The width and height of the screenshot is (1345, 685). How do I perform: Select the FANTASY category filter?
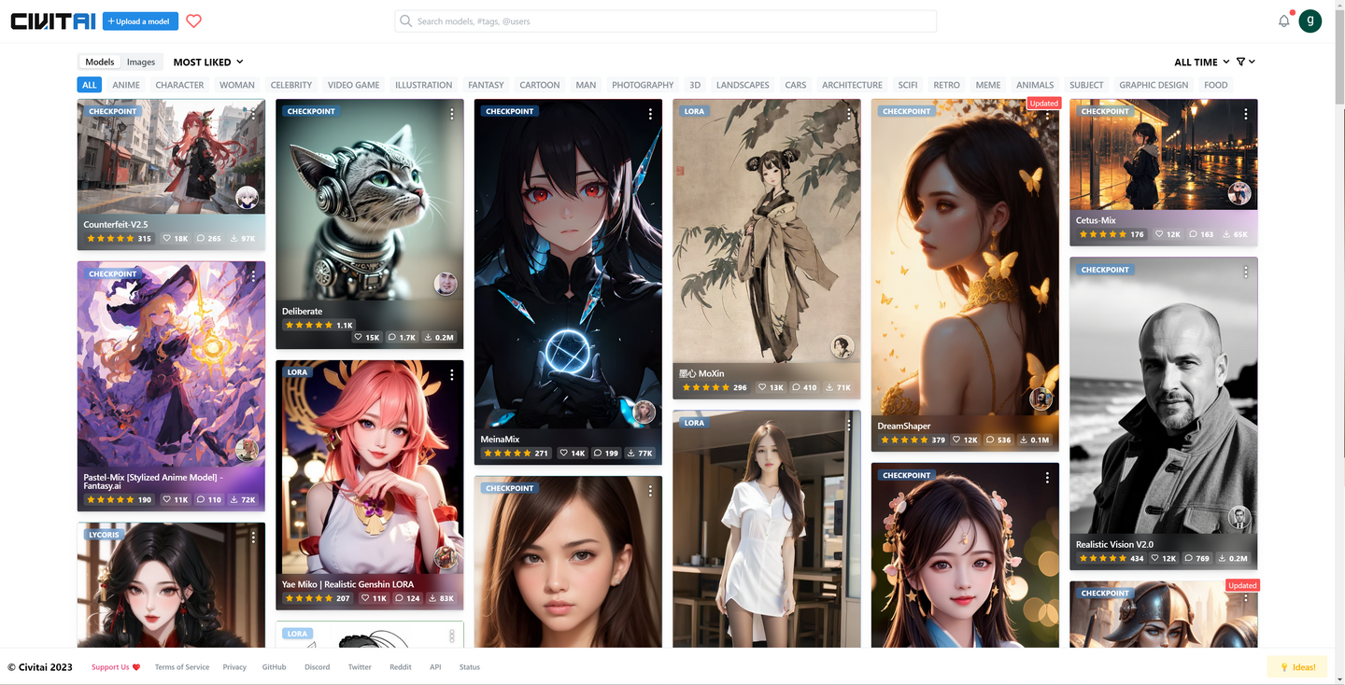(486, 84)
